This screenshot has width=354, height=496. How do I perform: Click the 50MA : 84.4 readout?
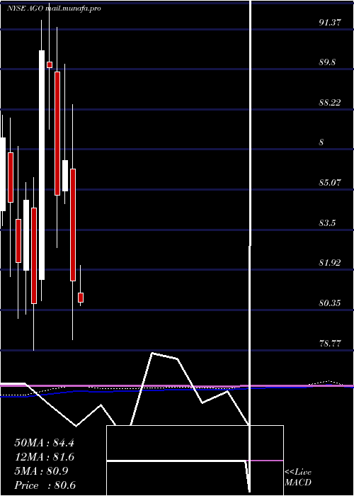click(44, 443)
